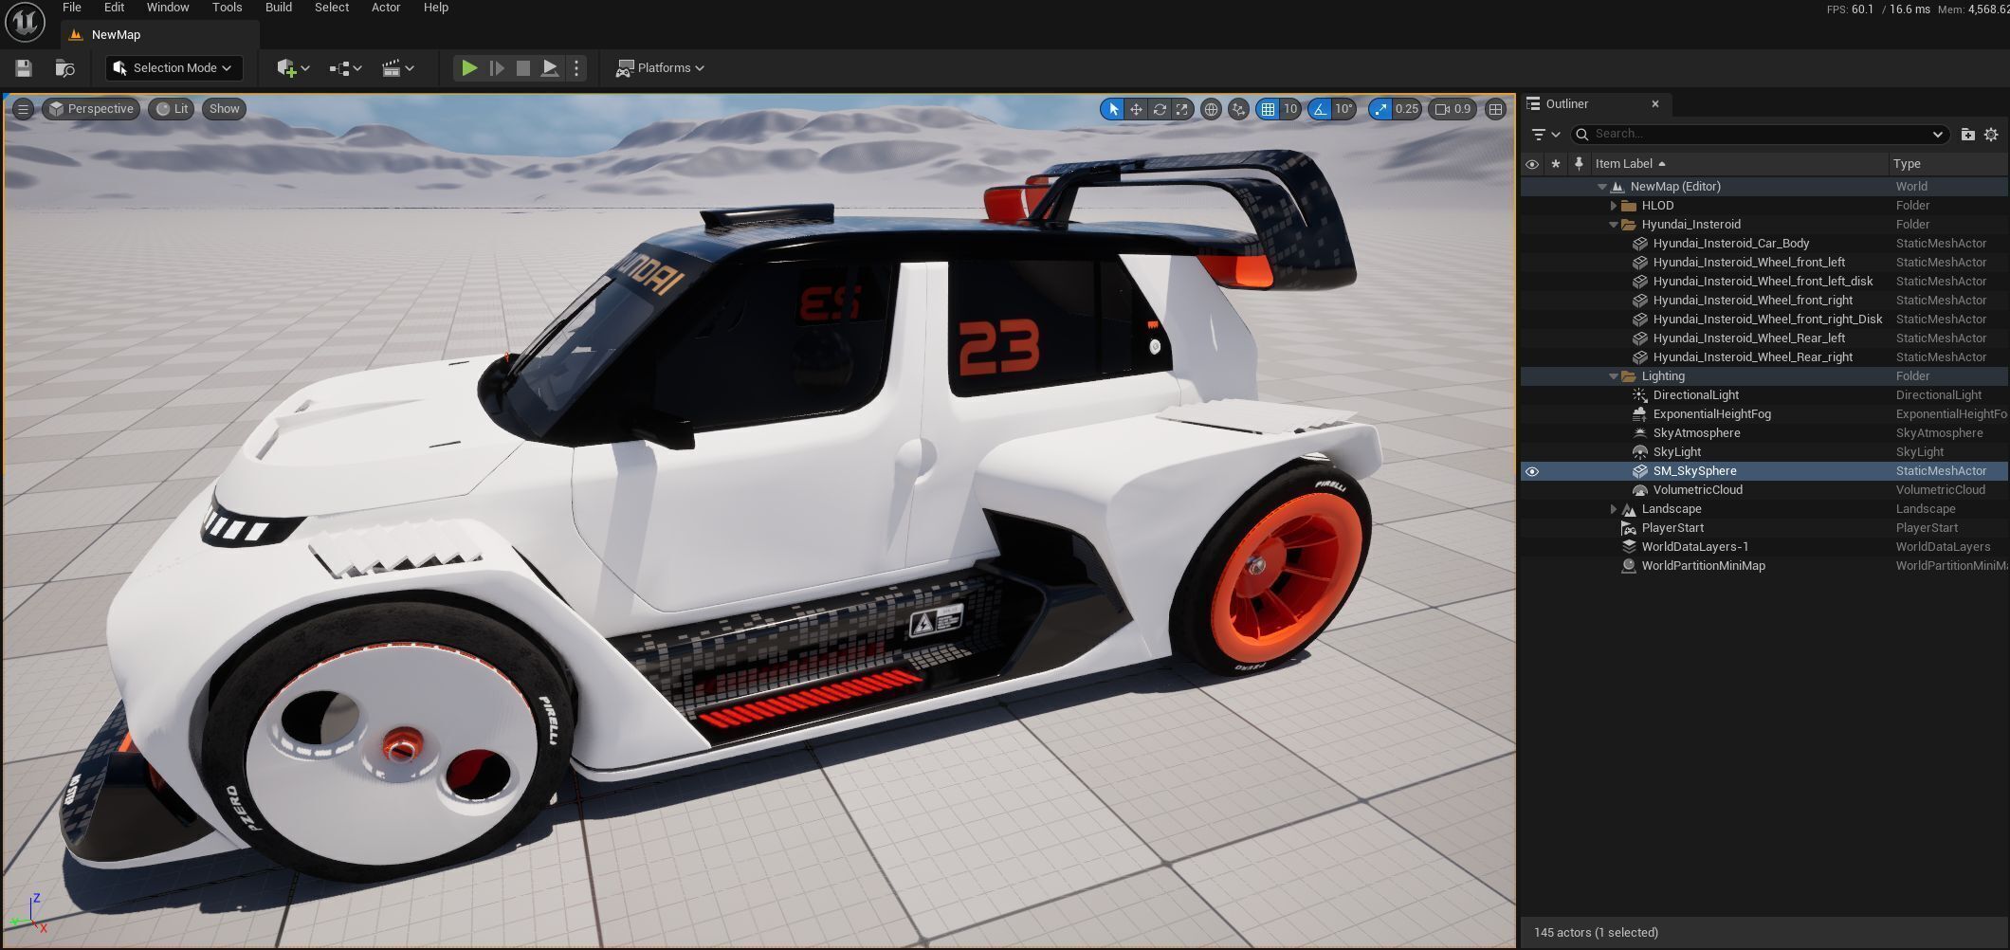Screen dimensions: 2010x950
Task: Open the Actor menu
Action: pyautogui.click(x=385, y=8)
